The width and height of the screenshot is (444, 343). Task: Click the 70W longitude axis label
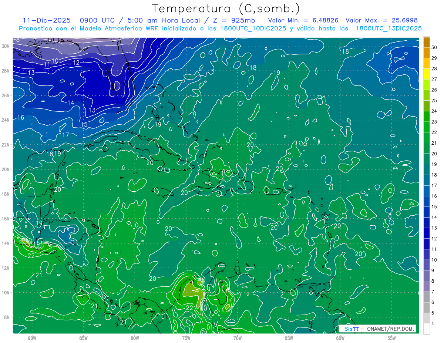[238, 338]
